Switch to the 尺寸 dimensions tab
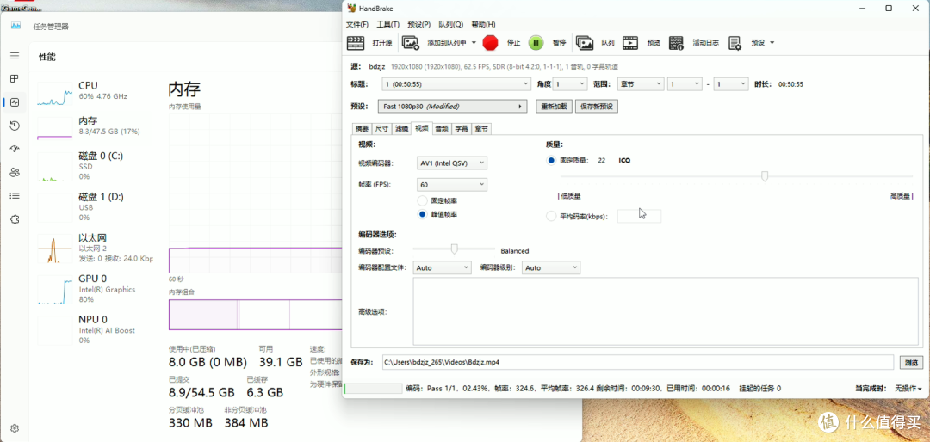The image size is (930, 442). tap(382, 129)
